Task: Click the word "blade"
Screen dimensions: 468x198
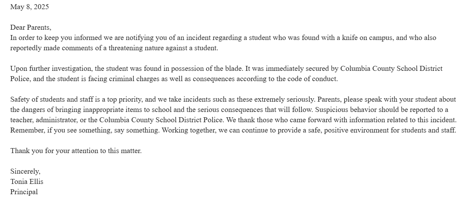Action: (233, 69)
